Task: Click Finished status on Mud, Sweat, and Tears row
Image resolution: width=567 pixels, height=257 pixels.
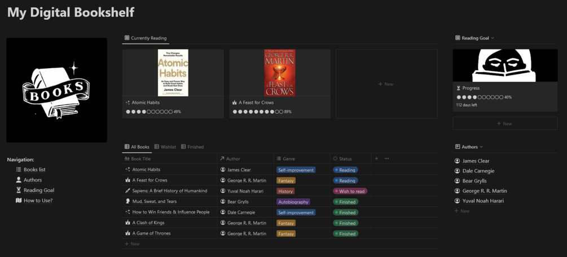Action: point(346,202)
